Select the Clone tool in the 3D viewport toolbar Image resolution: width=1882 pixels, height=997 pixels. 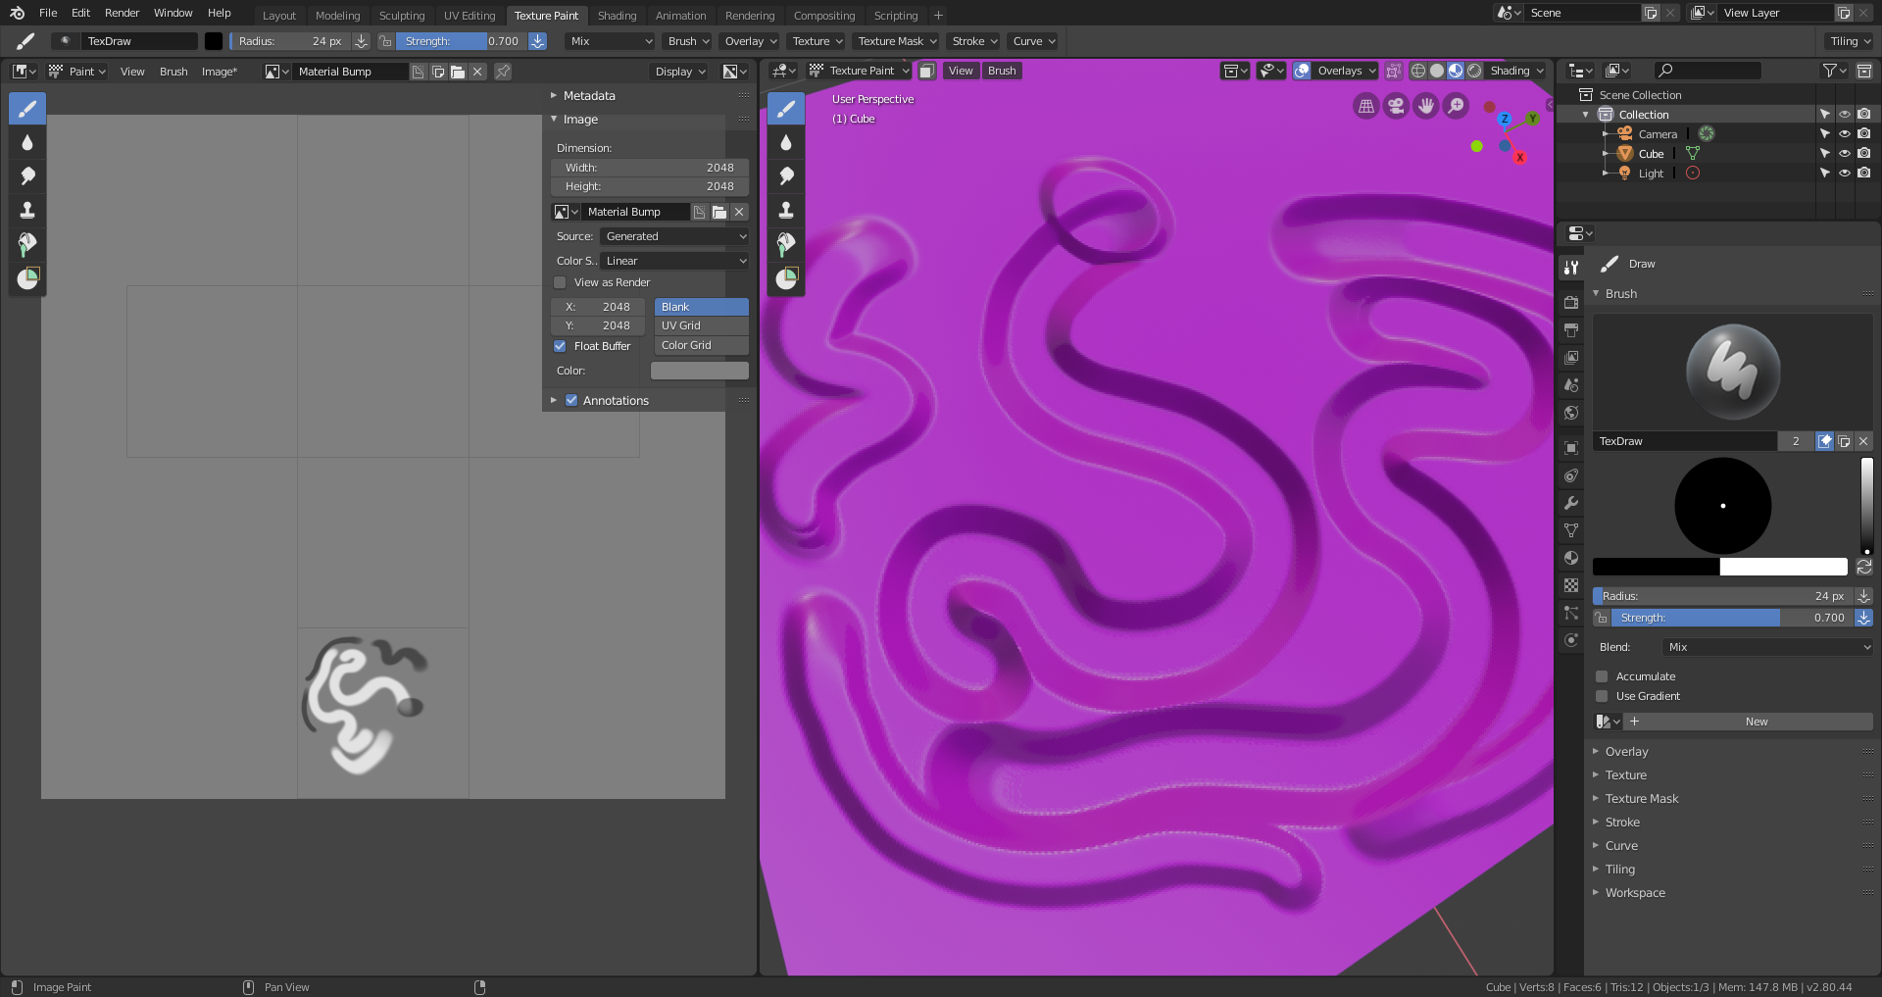pyautogui.click(x=786, y=210)
